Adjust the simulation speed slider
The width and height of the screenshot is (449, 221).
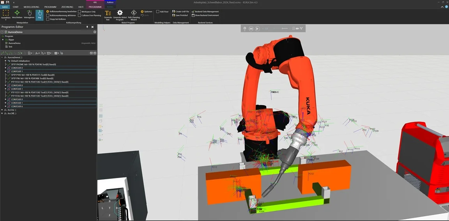pos(285,28)
